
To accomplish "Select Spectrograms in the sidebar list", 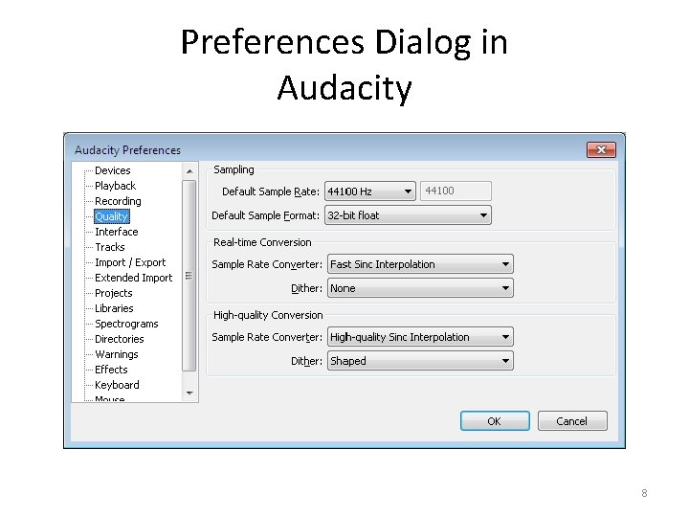I will click(126, 324).
